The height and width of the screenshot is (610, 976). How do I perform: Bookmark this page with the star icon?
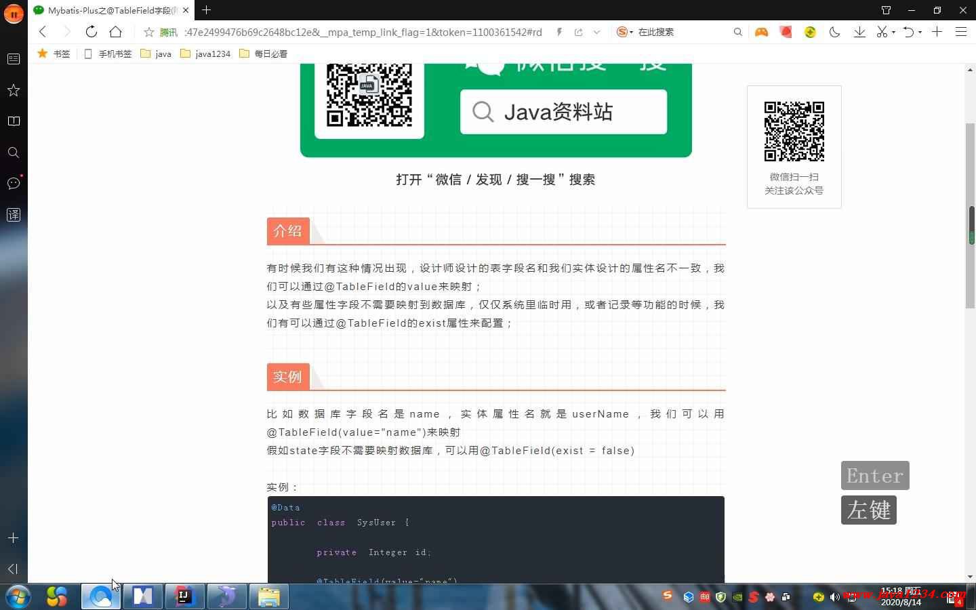pyautogui.click(x=149, y=32)
